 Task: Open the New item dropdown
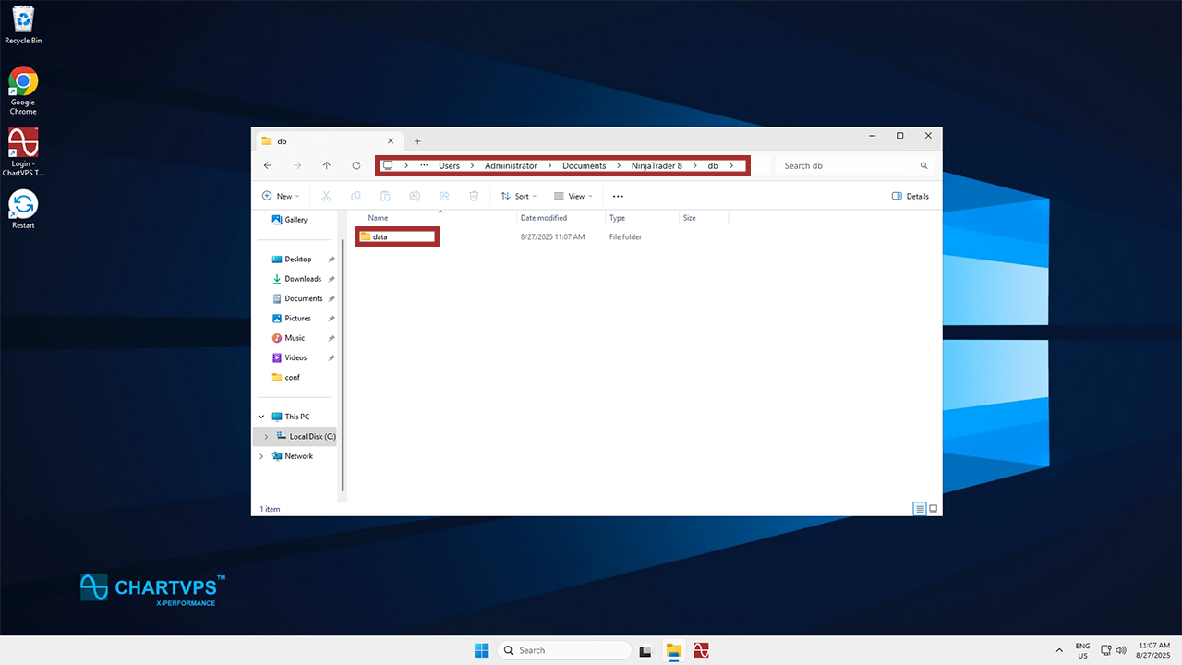[x=278, y=196]
